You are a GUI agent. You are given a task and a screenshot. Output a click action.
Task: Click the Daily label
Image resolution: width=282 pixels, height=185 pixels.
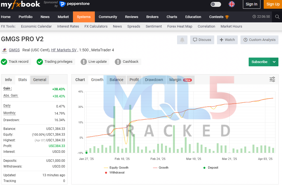pyautogui.click(x=7, y=106)
